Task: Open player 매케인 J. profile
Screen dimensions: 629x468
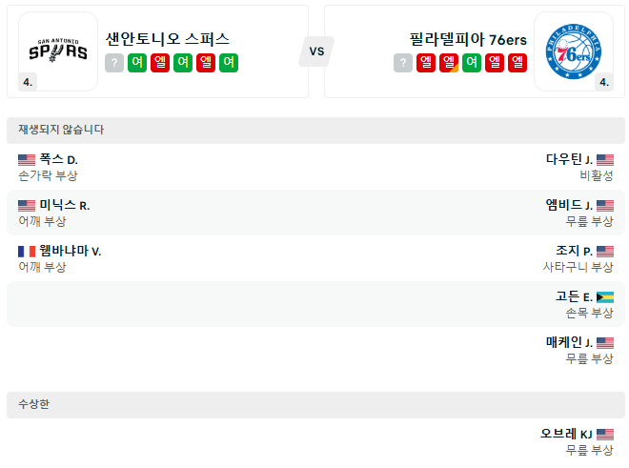Action: 569,342
